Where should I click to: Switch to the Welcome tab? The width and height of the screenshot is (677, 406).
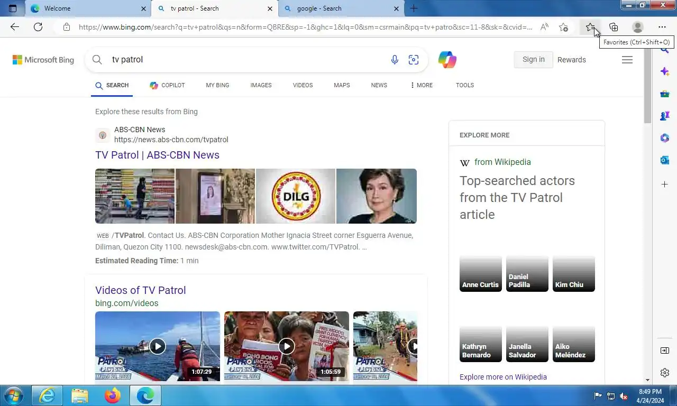coord(88,8)
